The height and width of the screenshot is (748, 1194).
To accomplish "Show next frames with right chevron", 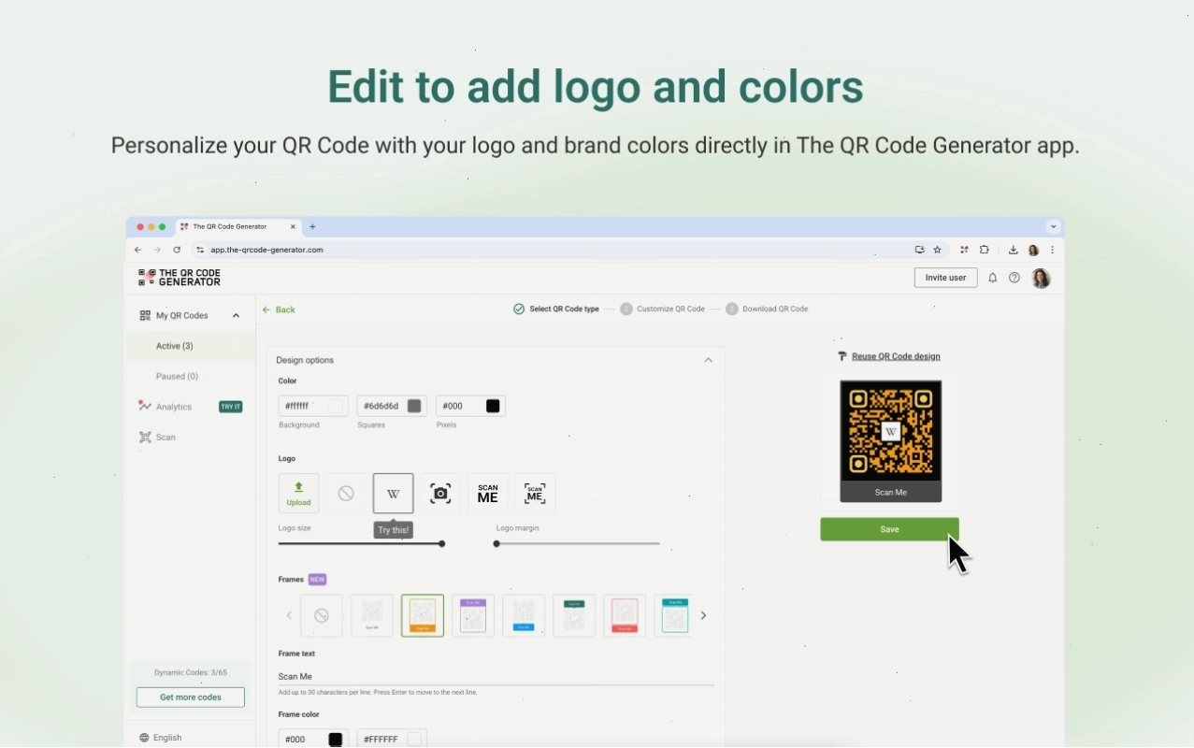I will [703, 615].
